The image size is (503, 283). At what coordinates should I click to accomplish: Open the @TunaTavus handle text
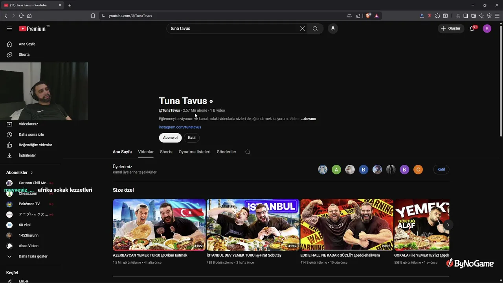[x=169, y=110]
